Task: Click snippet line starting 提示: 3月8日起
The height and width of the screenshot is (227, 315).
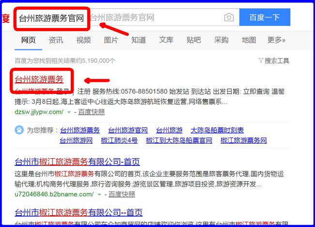Action: coord(121,102)
